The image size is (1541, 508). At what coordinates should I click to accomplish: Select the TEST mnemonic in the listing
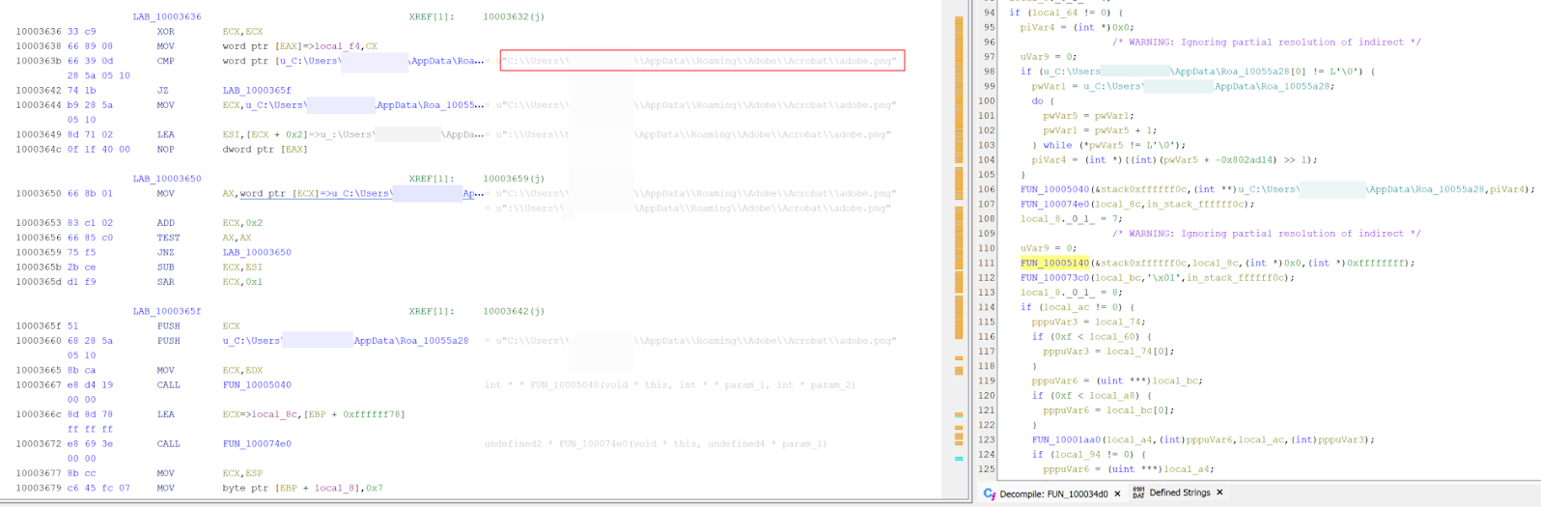click(169, 238)
